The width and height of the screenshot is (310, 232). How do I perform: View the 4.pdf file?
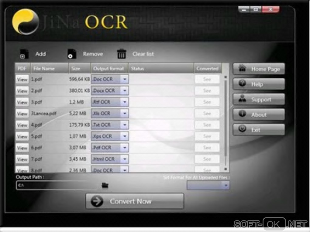pos(22,125)
